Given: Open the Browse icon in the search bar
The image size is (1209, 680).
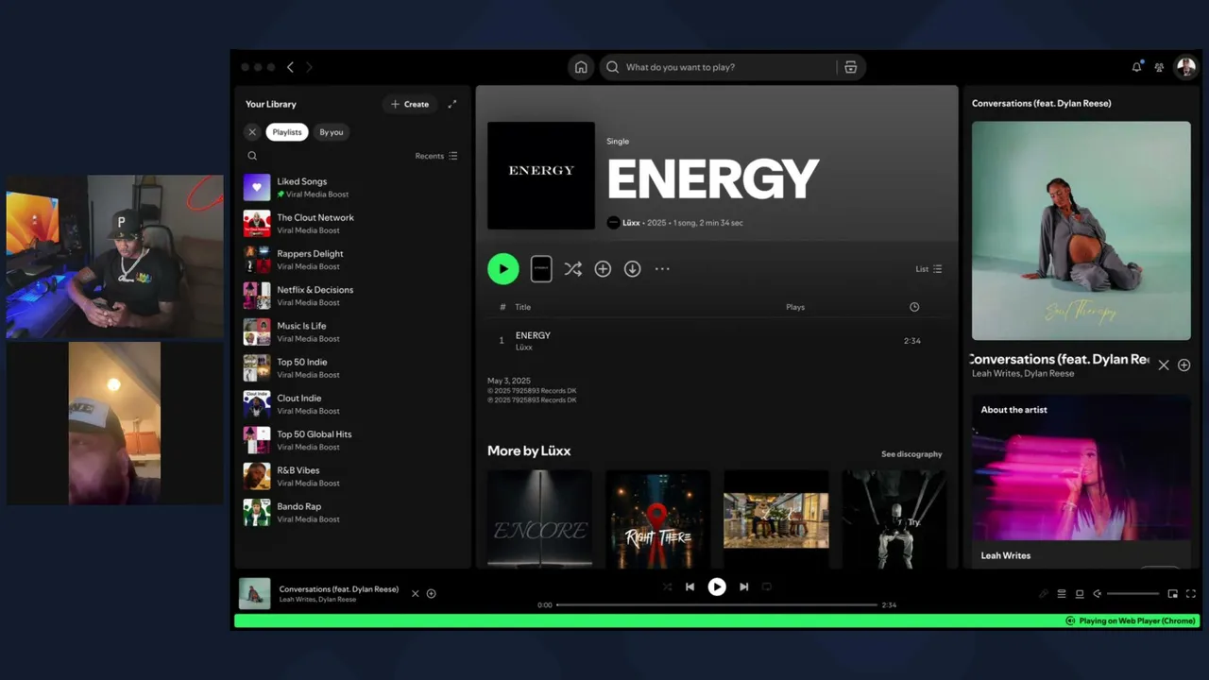Looking at the screenshot, I should [850, 67].
